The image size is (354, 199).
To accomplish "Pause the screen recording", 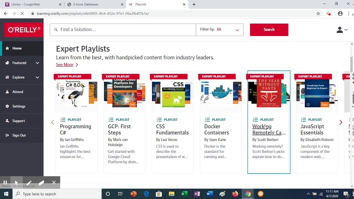I will (x=5, y=182).
